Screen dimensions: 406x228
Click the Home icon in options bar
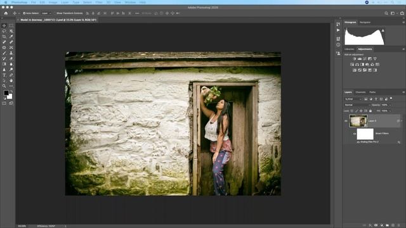6,13
